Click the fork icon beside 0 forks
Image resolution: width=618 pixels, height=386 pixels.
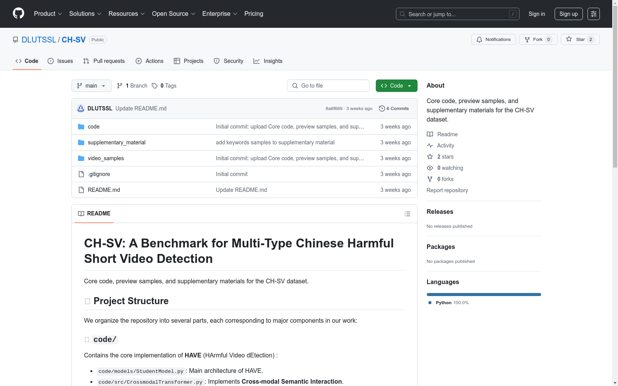pos(430,179)
